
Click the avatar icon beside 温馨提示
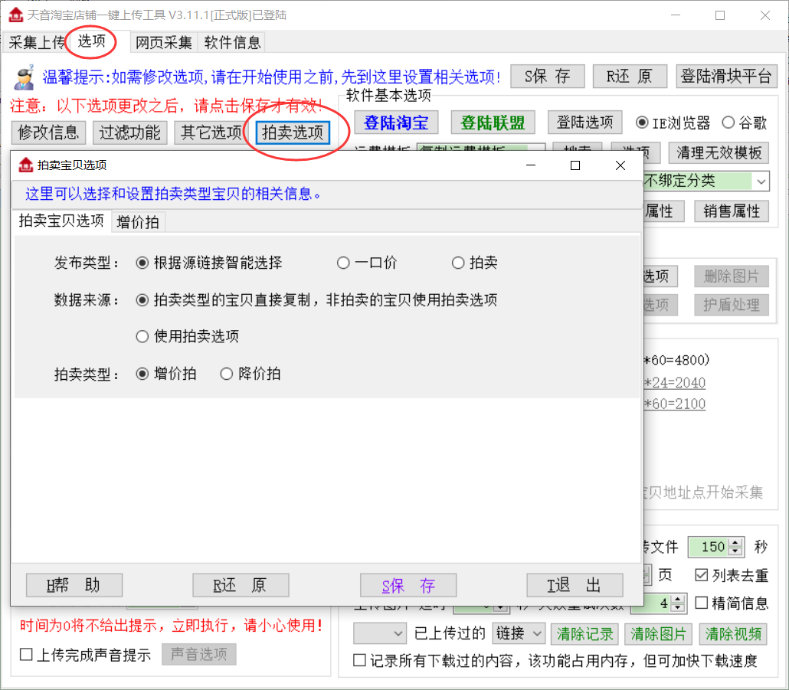click(x=24, y=77)
